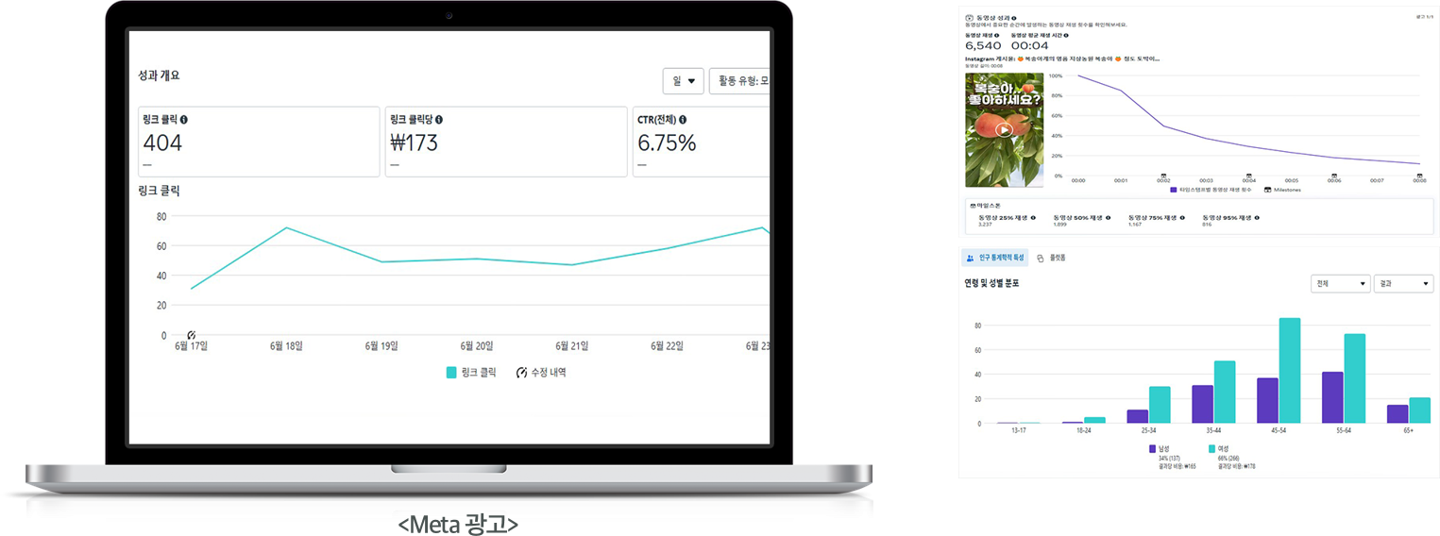Toggle purple 타임스탬프별 동영상 재생 횟수 legend swatch
This screenshot has width=1440, height=536.
pyautogui.click(x=1174, y=190)
